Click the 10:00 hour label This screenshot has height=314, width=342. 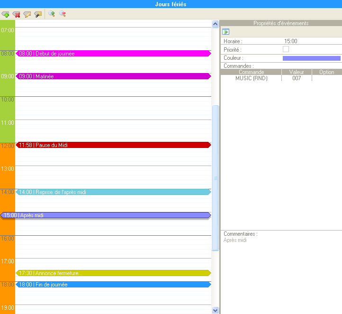coord(8,100)
